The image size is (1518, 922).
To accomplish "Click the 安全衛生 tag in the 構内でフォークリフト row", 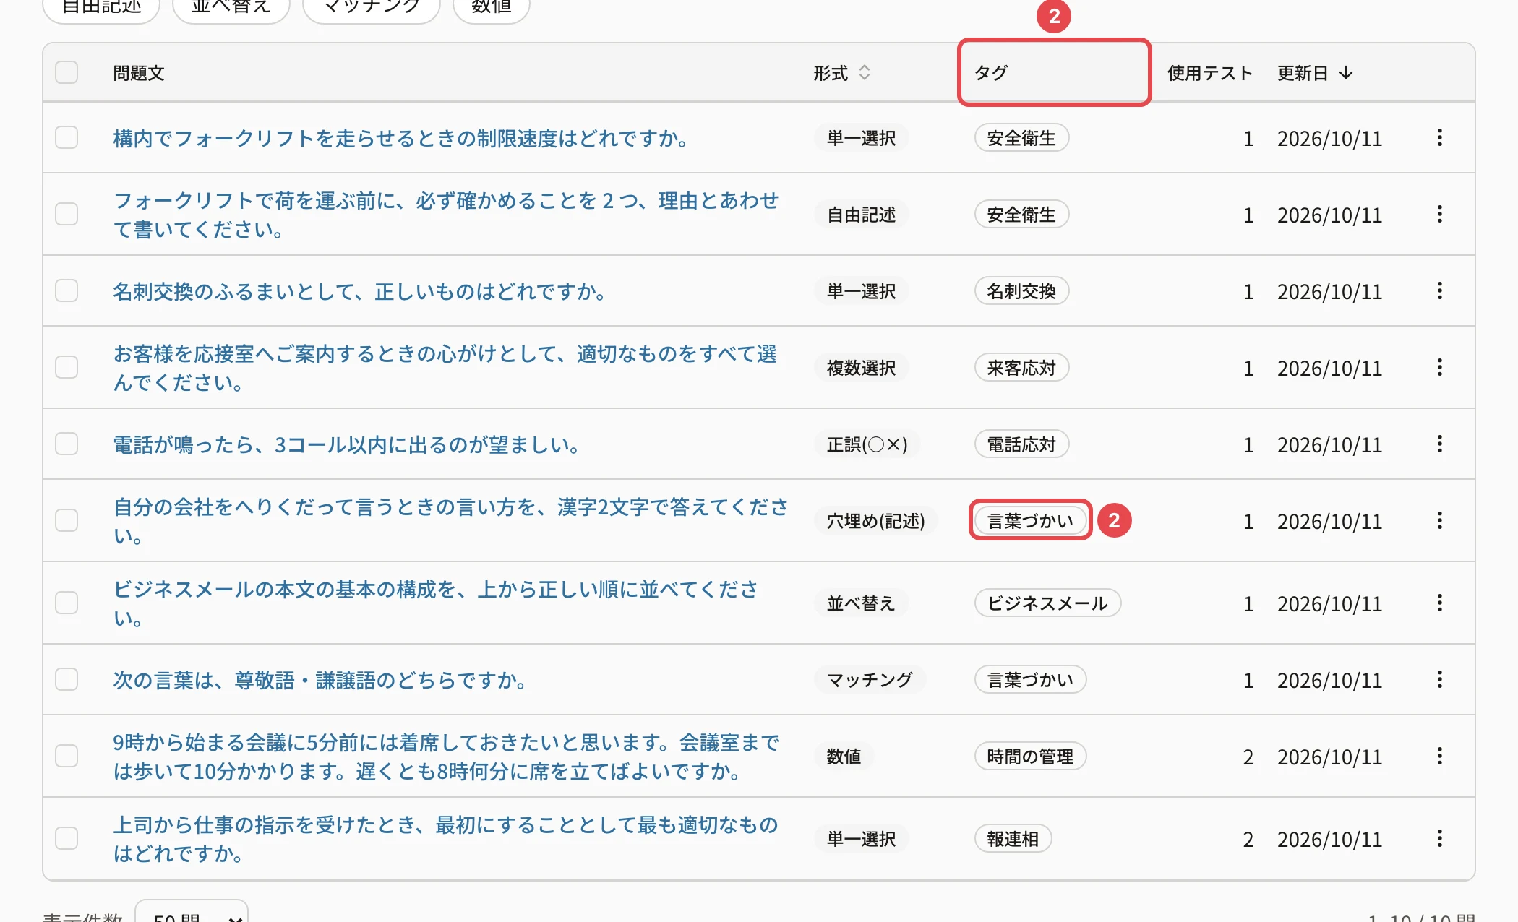I will click(x=1021, y=138).
